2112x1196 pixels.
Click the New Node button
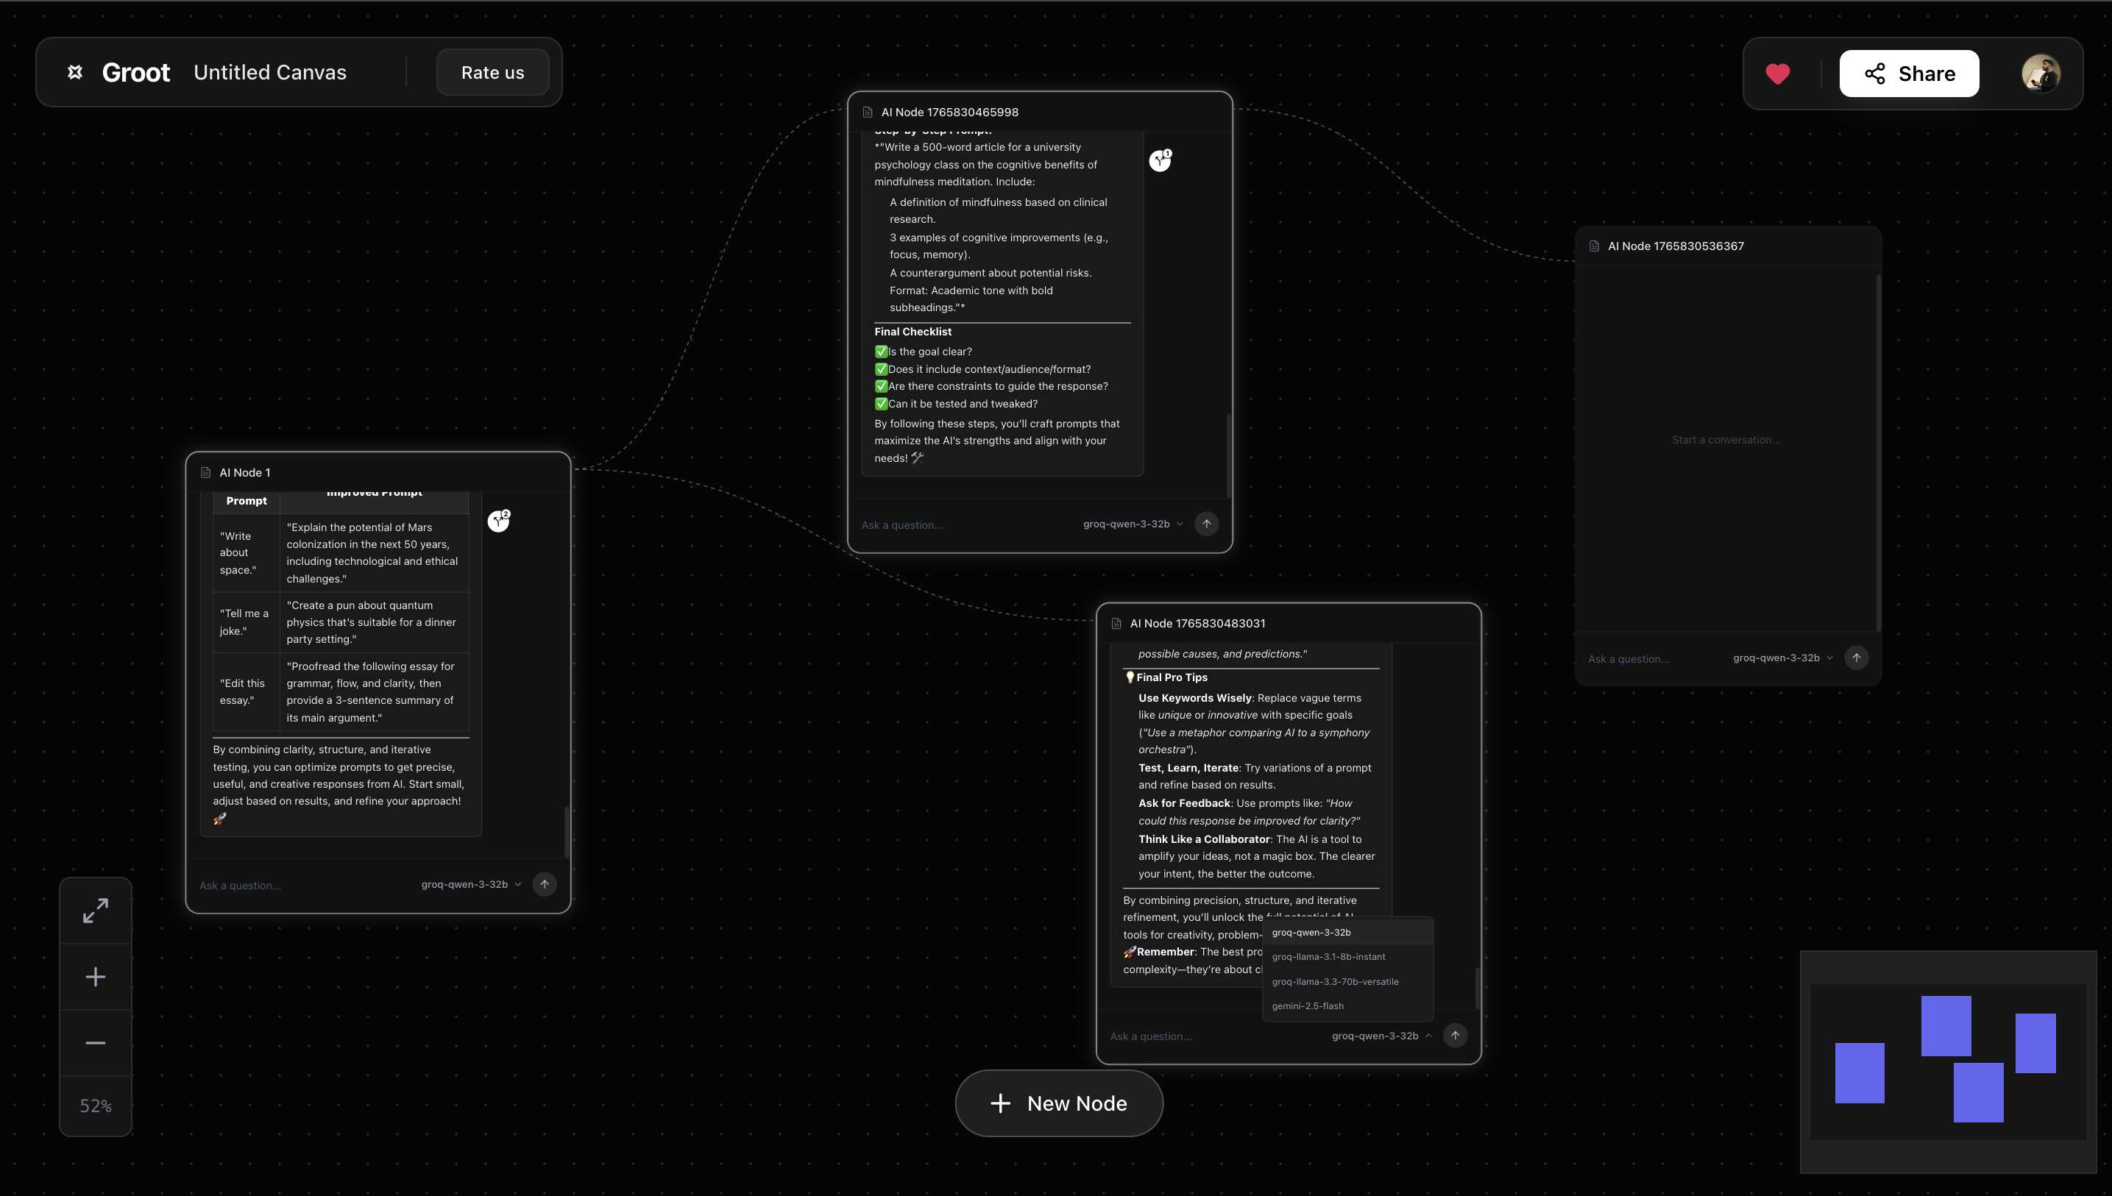[1058, 1103]
